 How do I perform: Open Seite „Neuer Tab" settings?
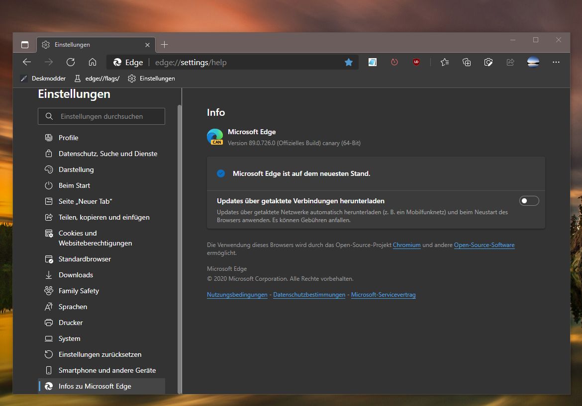pos(101,201)
